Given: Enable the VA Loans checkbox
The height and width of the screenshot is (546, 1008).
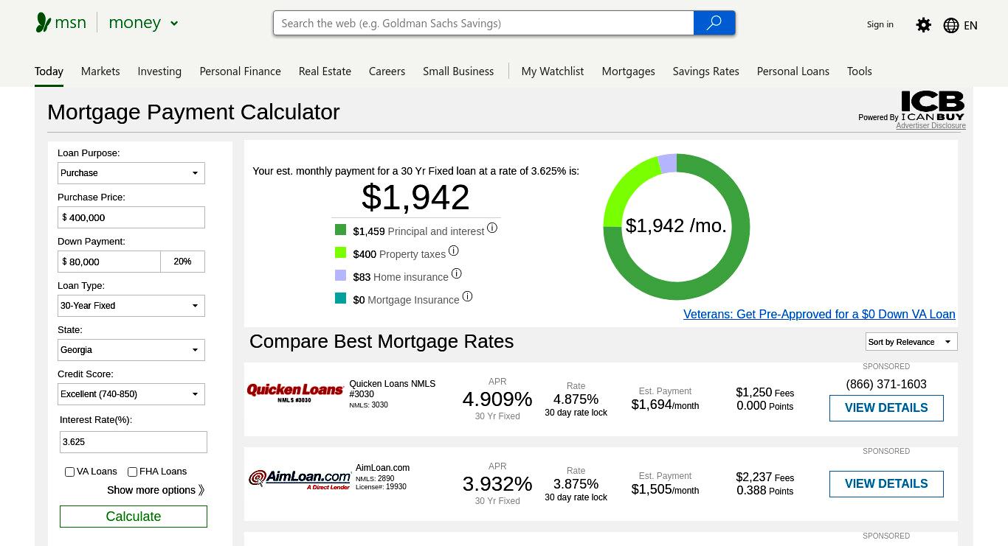Looking at the screenshot, I should [x=69, y=472].
